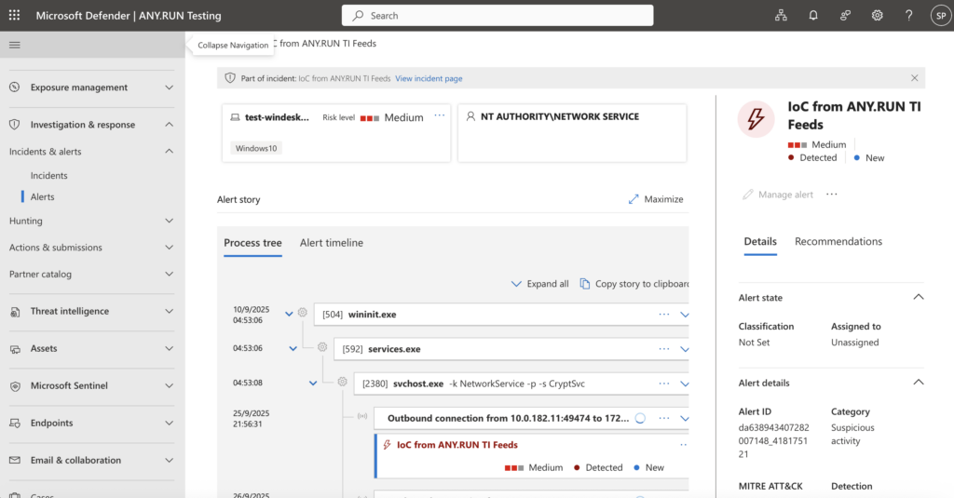Select Incidents in the navigation

click(49, 175)
